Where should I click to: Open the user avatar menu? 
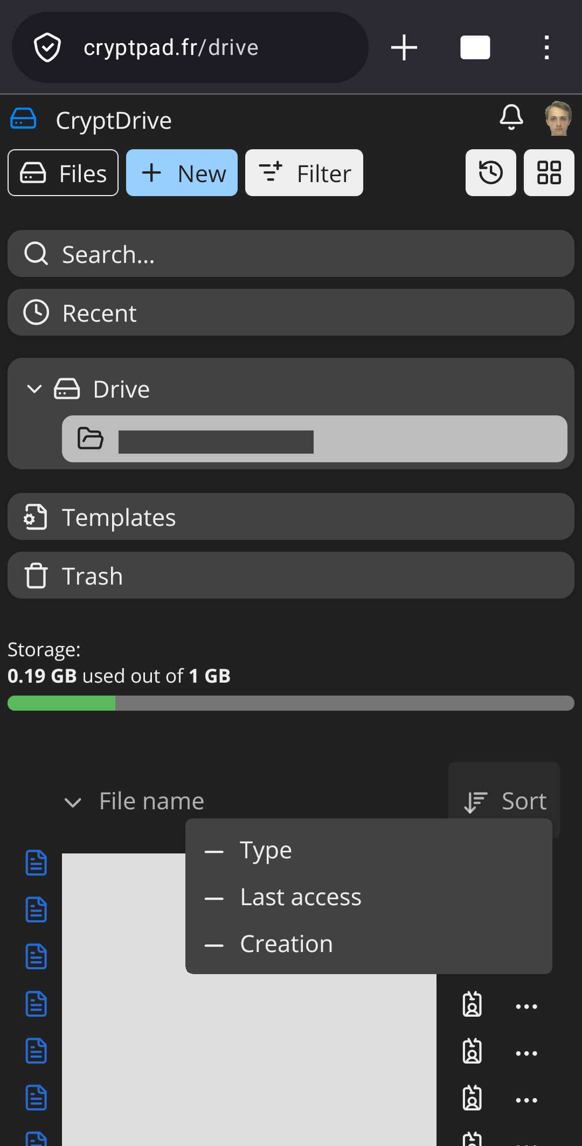coord(558,119)
